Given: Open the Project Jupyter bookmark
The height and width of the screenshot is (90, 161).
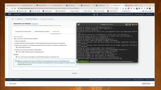Looking at the screenshot, I should [x=74, y=11].
